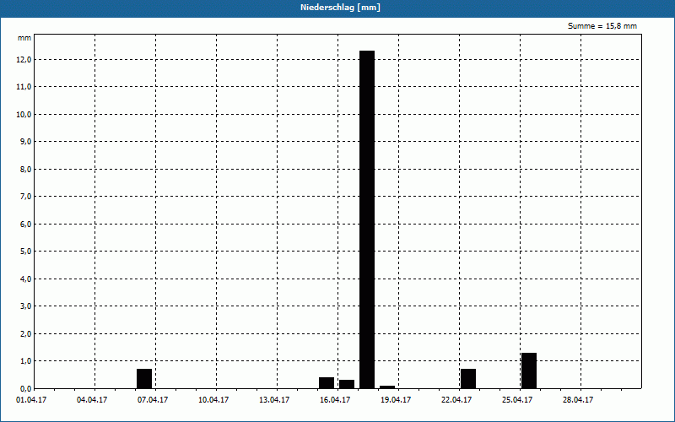The height and width of the screenshot is (422, 675).
Task: Select the tallest precipitation bar near 12 mm
Action: [x=367, y=219]
